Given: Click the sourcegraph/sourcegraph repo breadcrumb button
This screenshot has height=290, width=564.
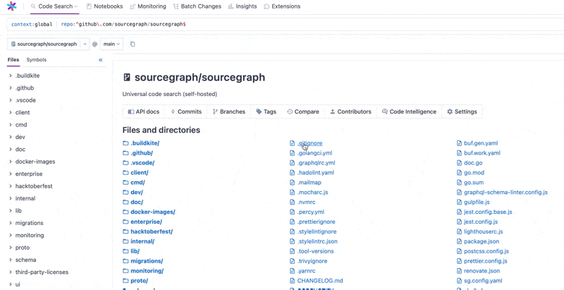Looking at the screenshot, I should (x=44, y=44).
